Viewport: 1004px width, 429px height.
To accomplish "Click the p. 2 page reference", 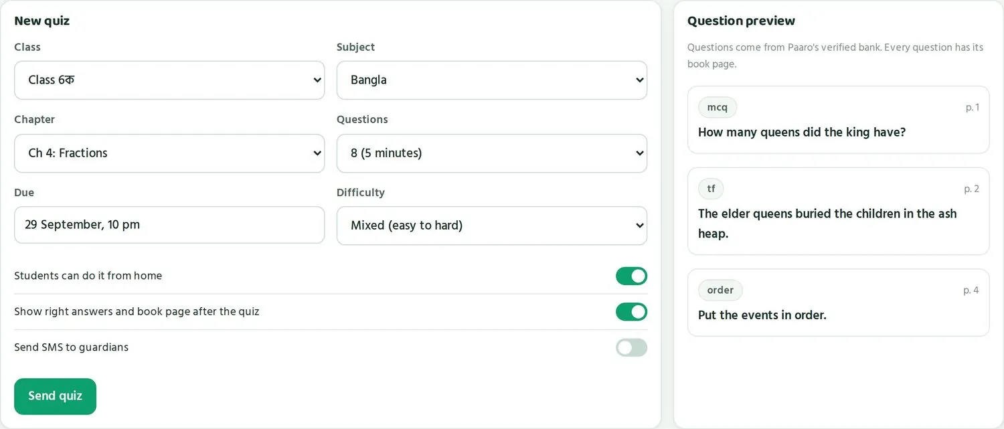I will 972,189.
